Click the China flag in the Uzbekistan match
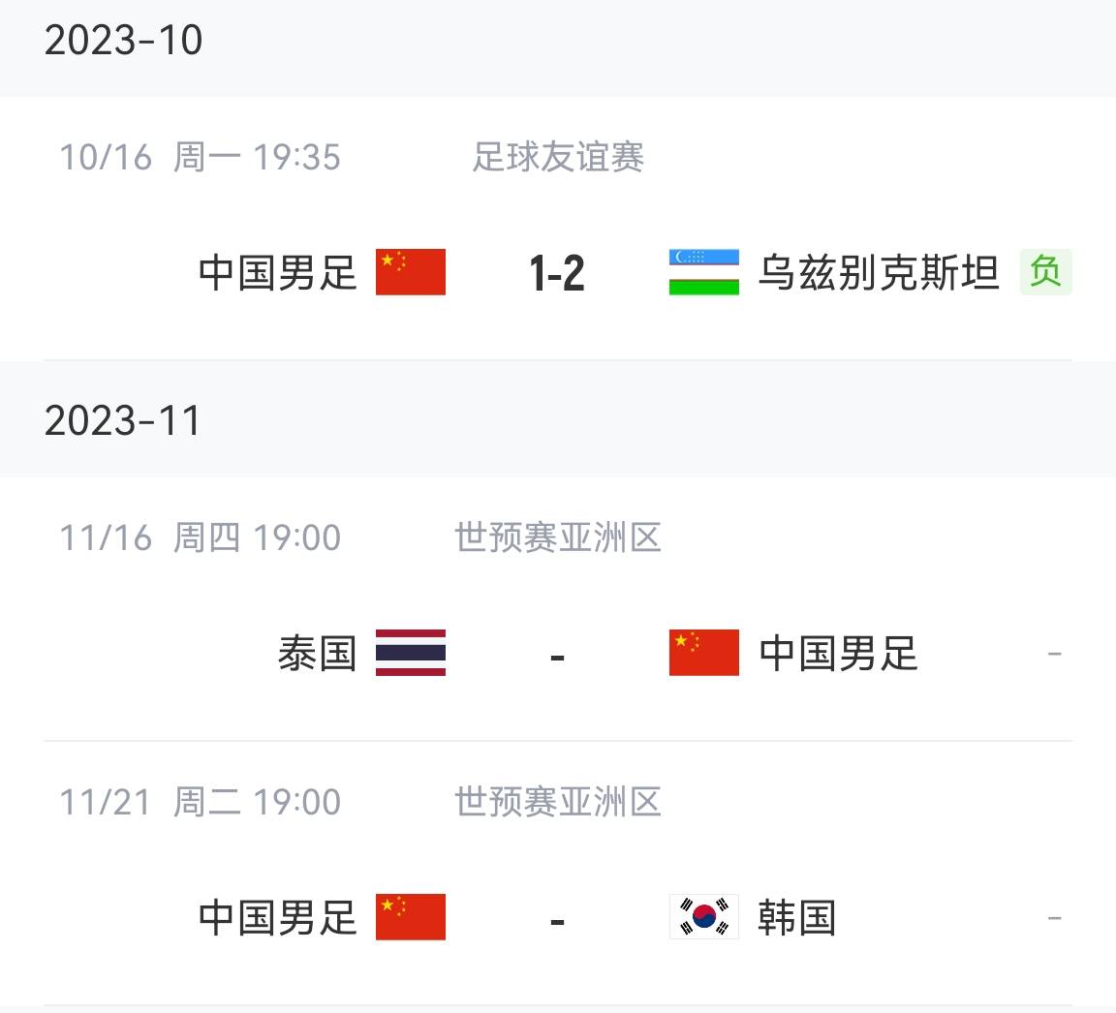Viewport: 1116px width, 1013px height. pyautogui.click(x=411, y=272)
